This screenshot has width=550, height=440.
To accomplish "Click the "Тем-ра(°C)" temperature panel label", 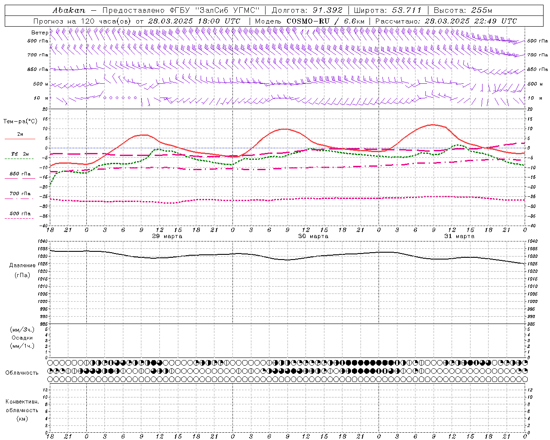I will click(20, 122).
